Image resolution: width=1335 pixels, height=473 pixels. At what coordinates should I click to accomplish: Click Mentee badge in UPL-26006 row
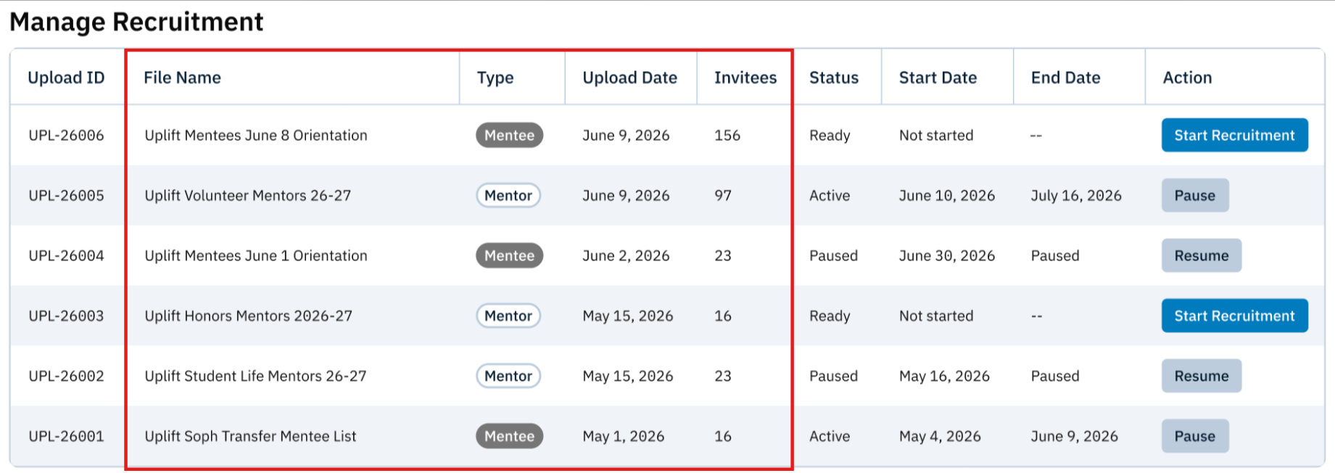[509, 135]
